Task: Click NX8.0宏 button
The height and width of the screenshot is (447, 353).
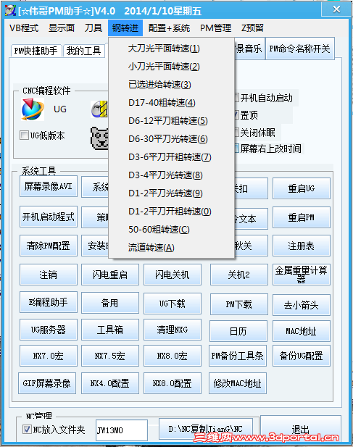Action: pos(173,356)
